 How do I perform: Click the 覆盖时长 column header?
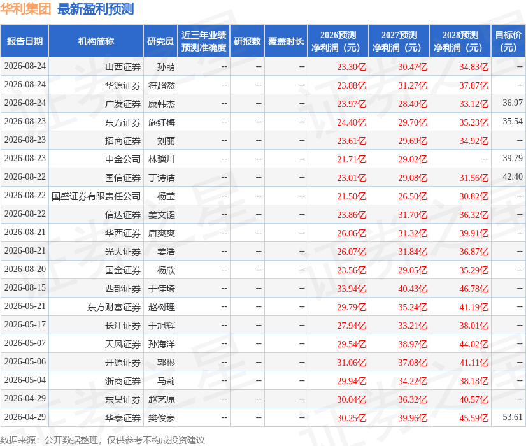[286, 41]
